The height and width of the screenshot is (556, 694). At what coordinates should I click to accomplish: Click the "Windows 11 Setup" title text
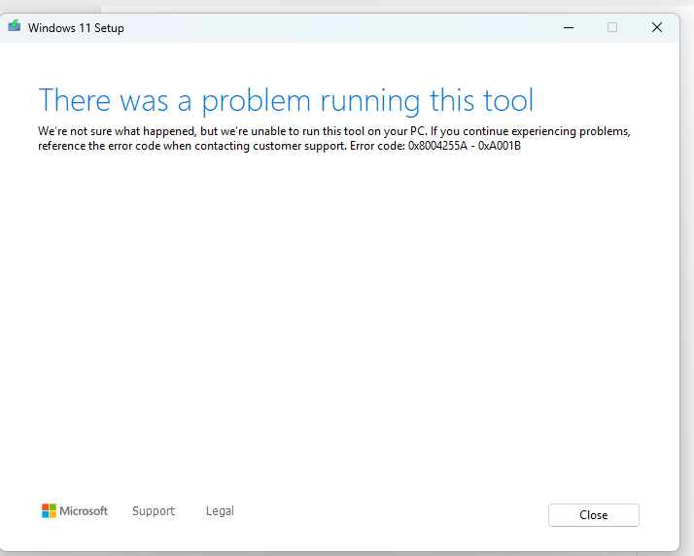tap(76, 28)
